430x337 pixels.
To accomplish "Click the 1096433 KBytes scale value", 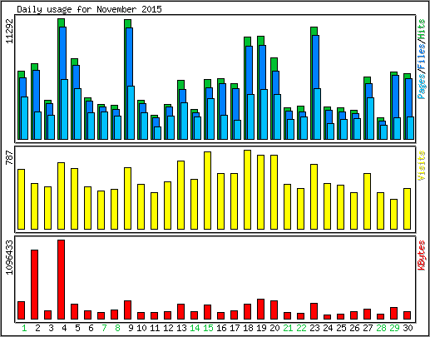I will pyautogui.click(x=9, y=257).
